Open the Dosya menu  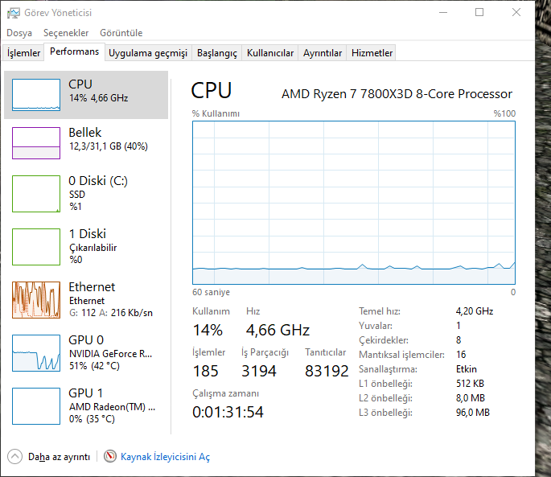coord(19,33)
